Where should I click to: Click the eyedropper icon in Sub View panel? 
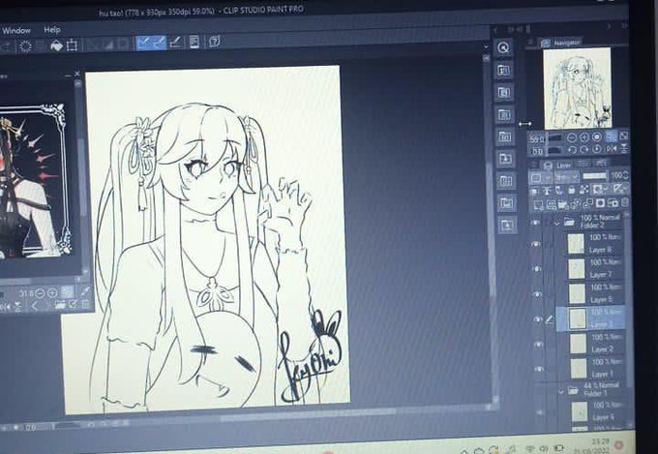click(84, 290)
